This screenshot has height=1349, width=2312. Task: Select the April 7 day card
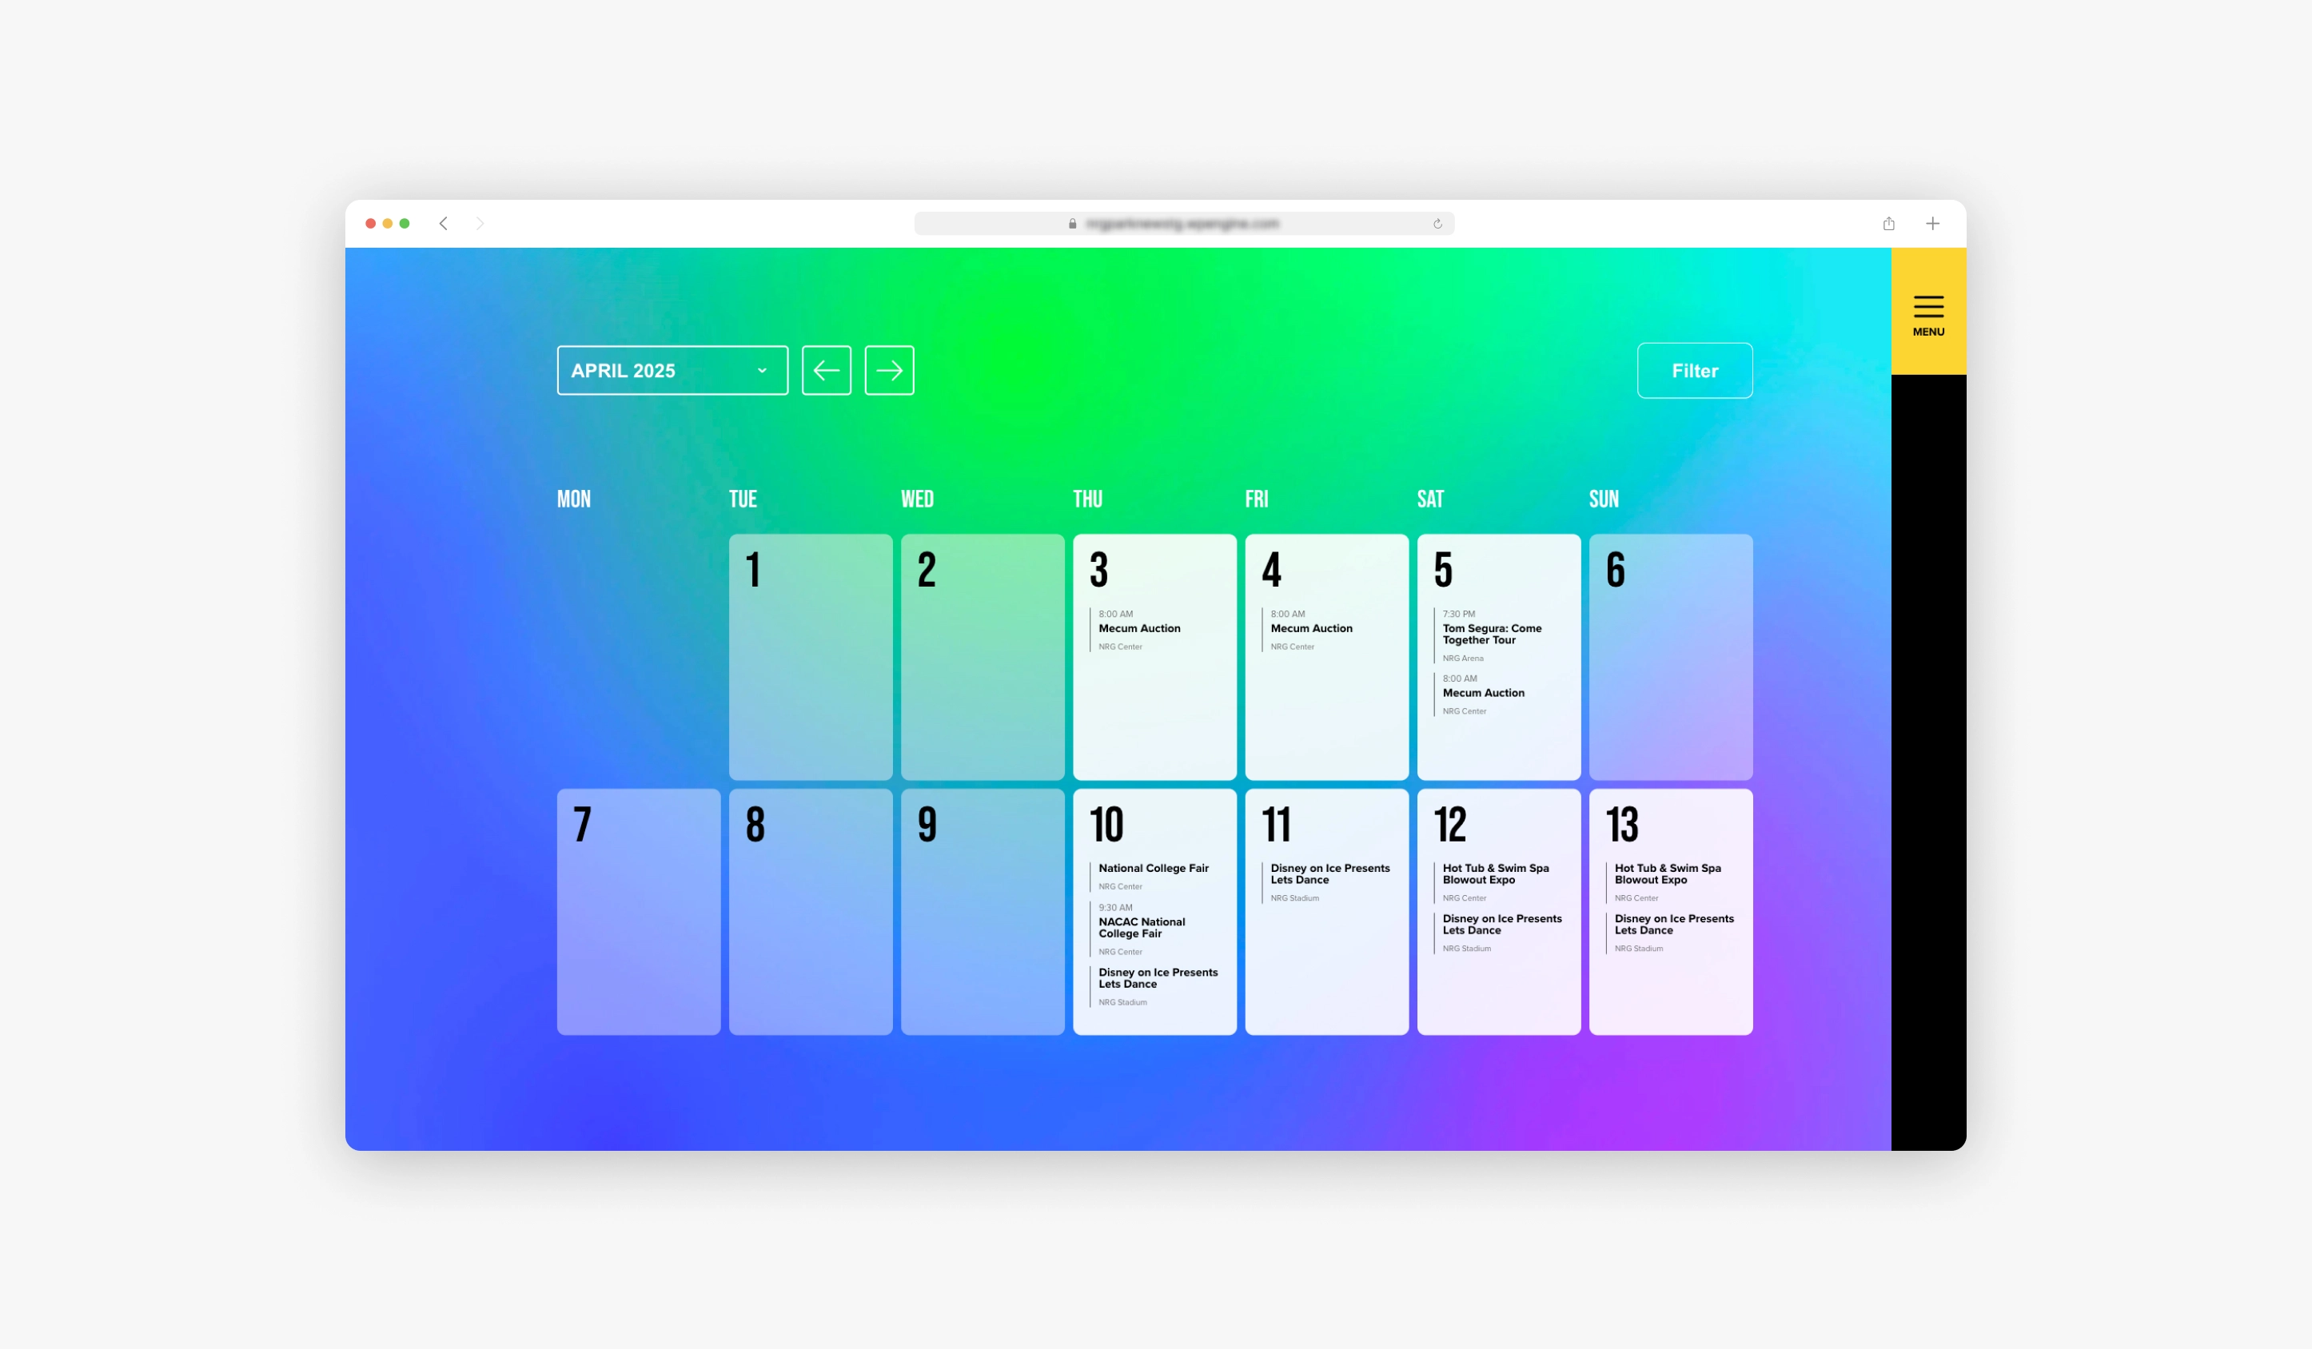638,912
